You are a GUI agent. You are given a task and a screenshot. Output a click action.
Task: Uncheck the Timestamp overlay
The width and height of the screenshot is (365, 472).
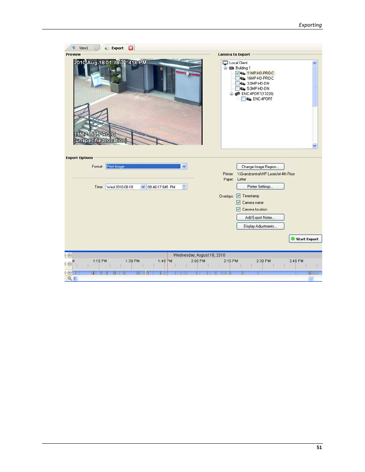238,196
